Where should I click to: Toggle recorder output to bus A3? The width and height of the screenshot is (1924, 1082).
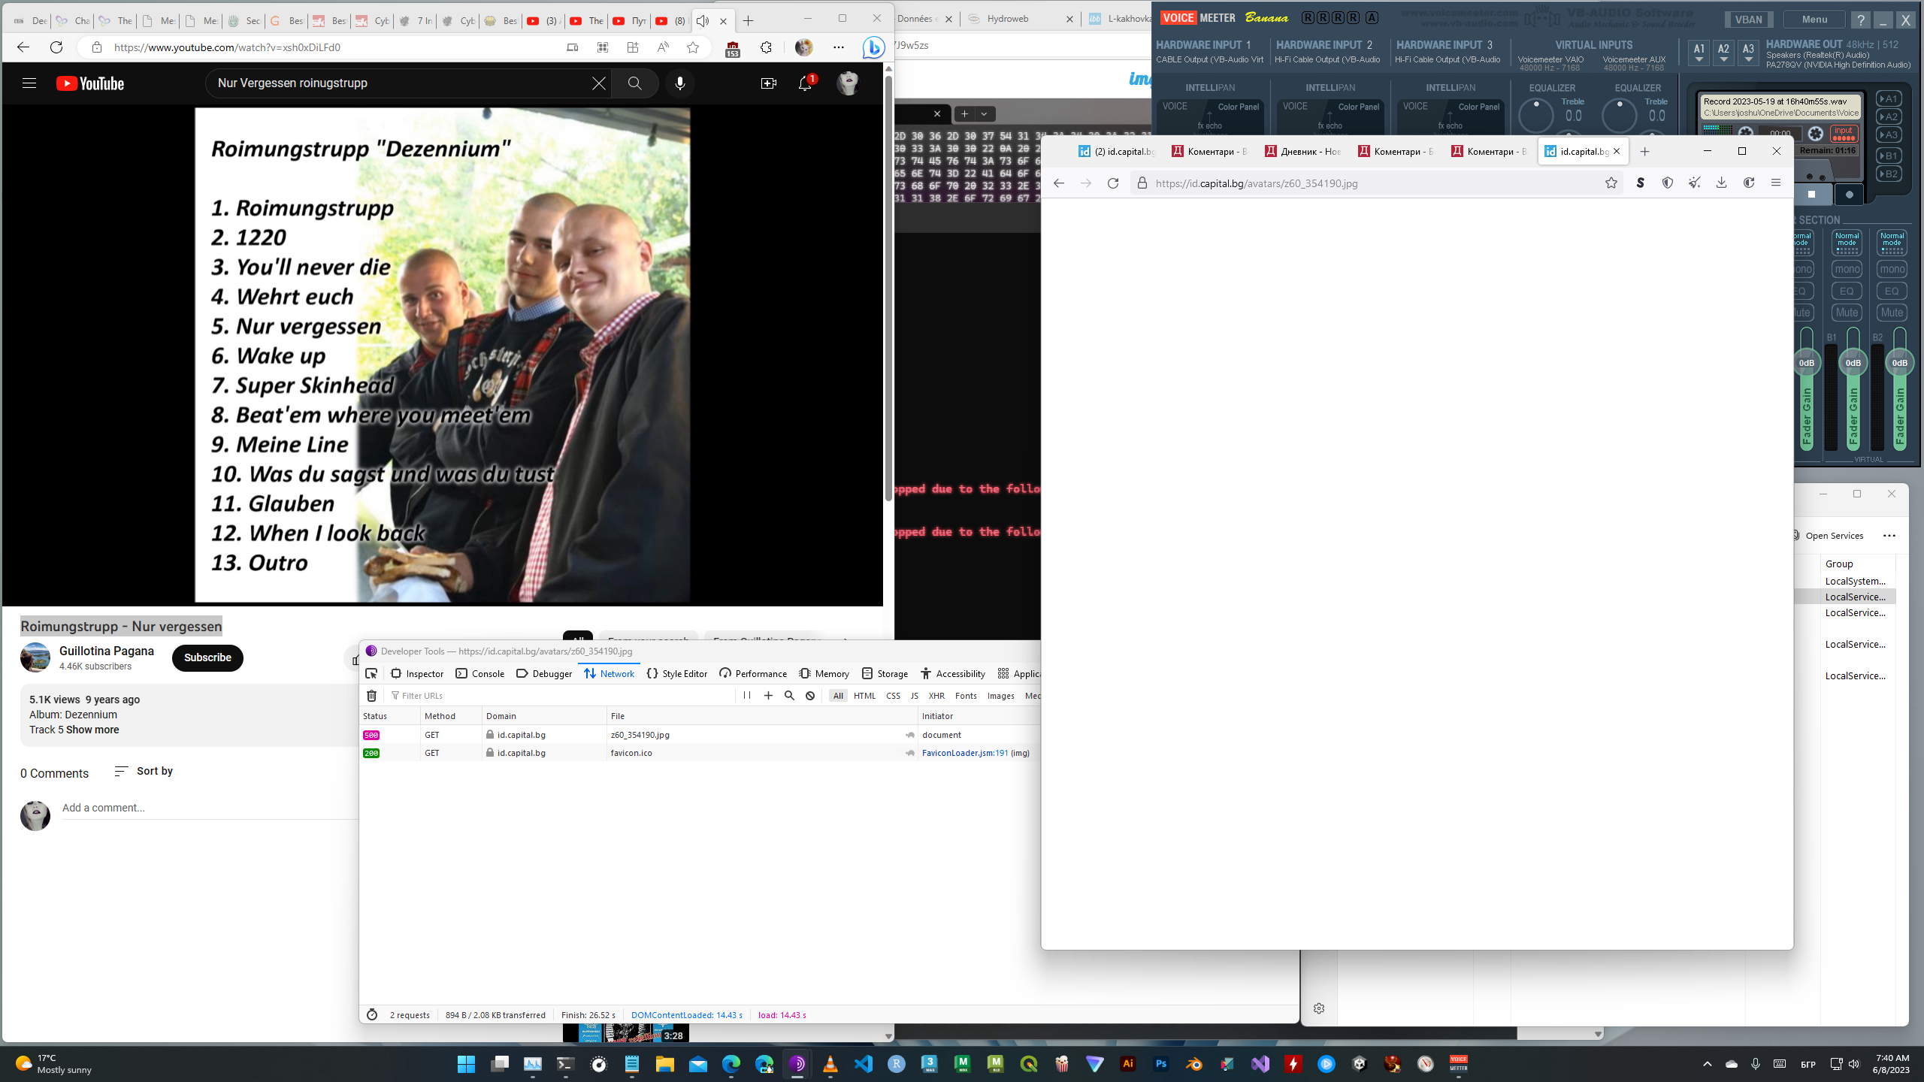[1889, 135]
